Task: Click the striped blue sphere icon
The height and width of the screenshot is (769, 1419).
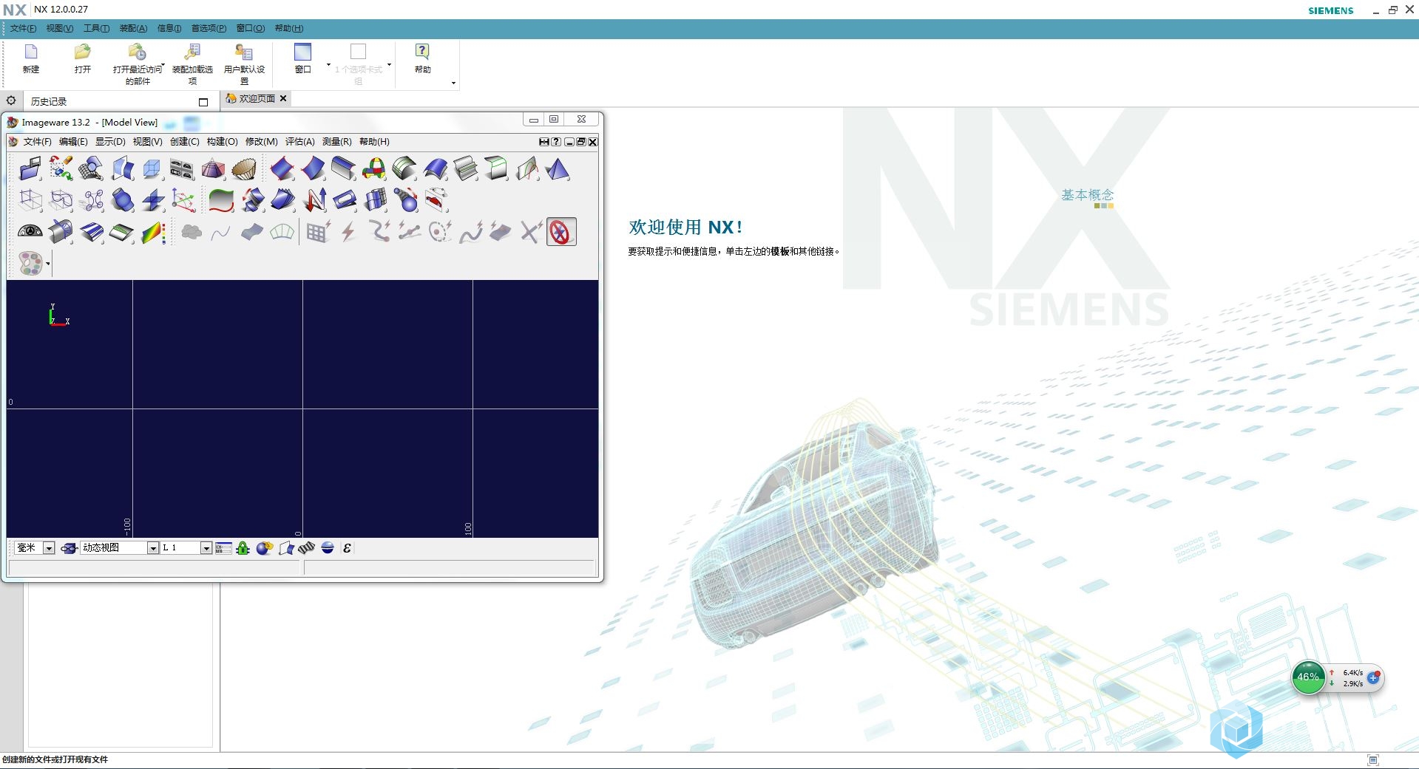Action: coord(328,547)
